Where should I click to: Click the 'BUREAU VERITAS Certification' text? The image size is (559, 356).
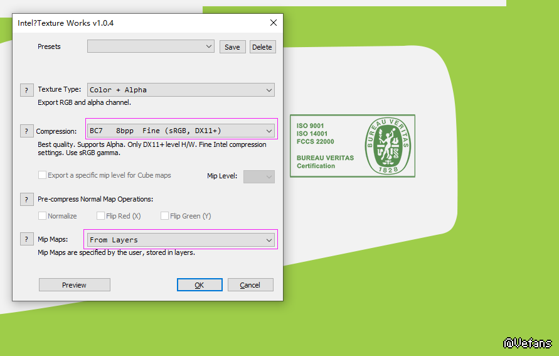point(325,161)
